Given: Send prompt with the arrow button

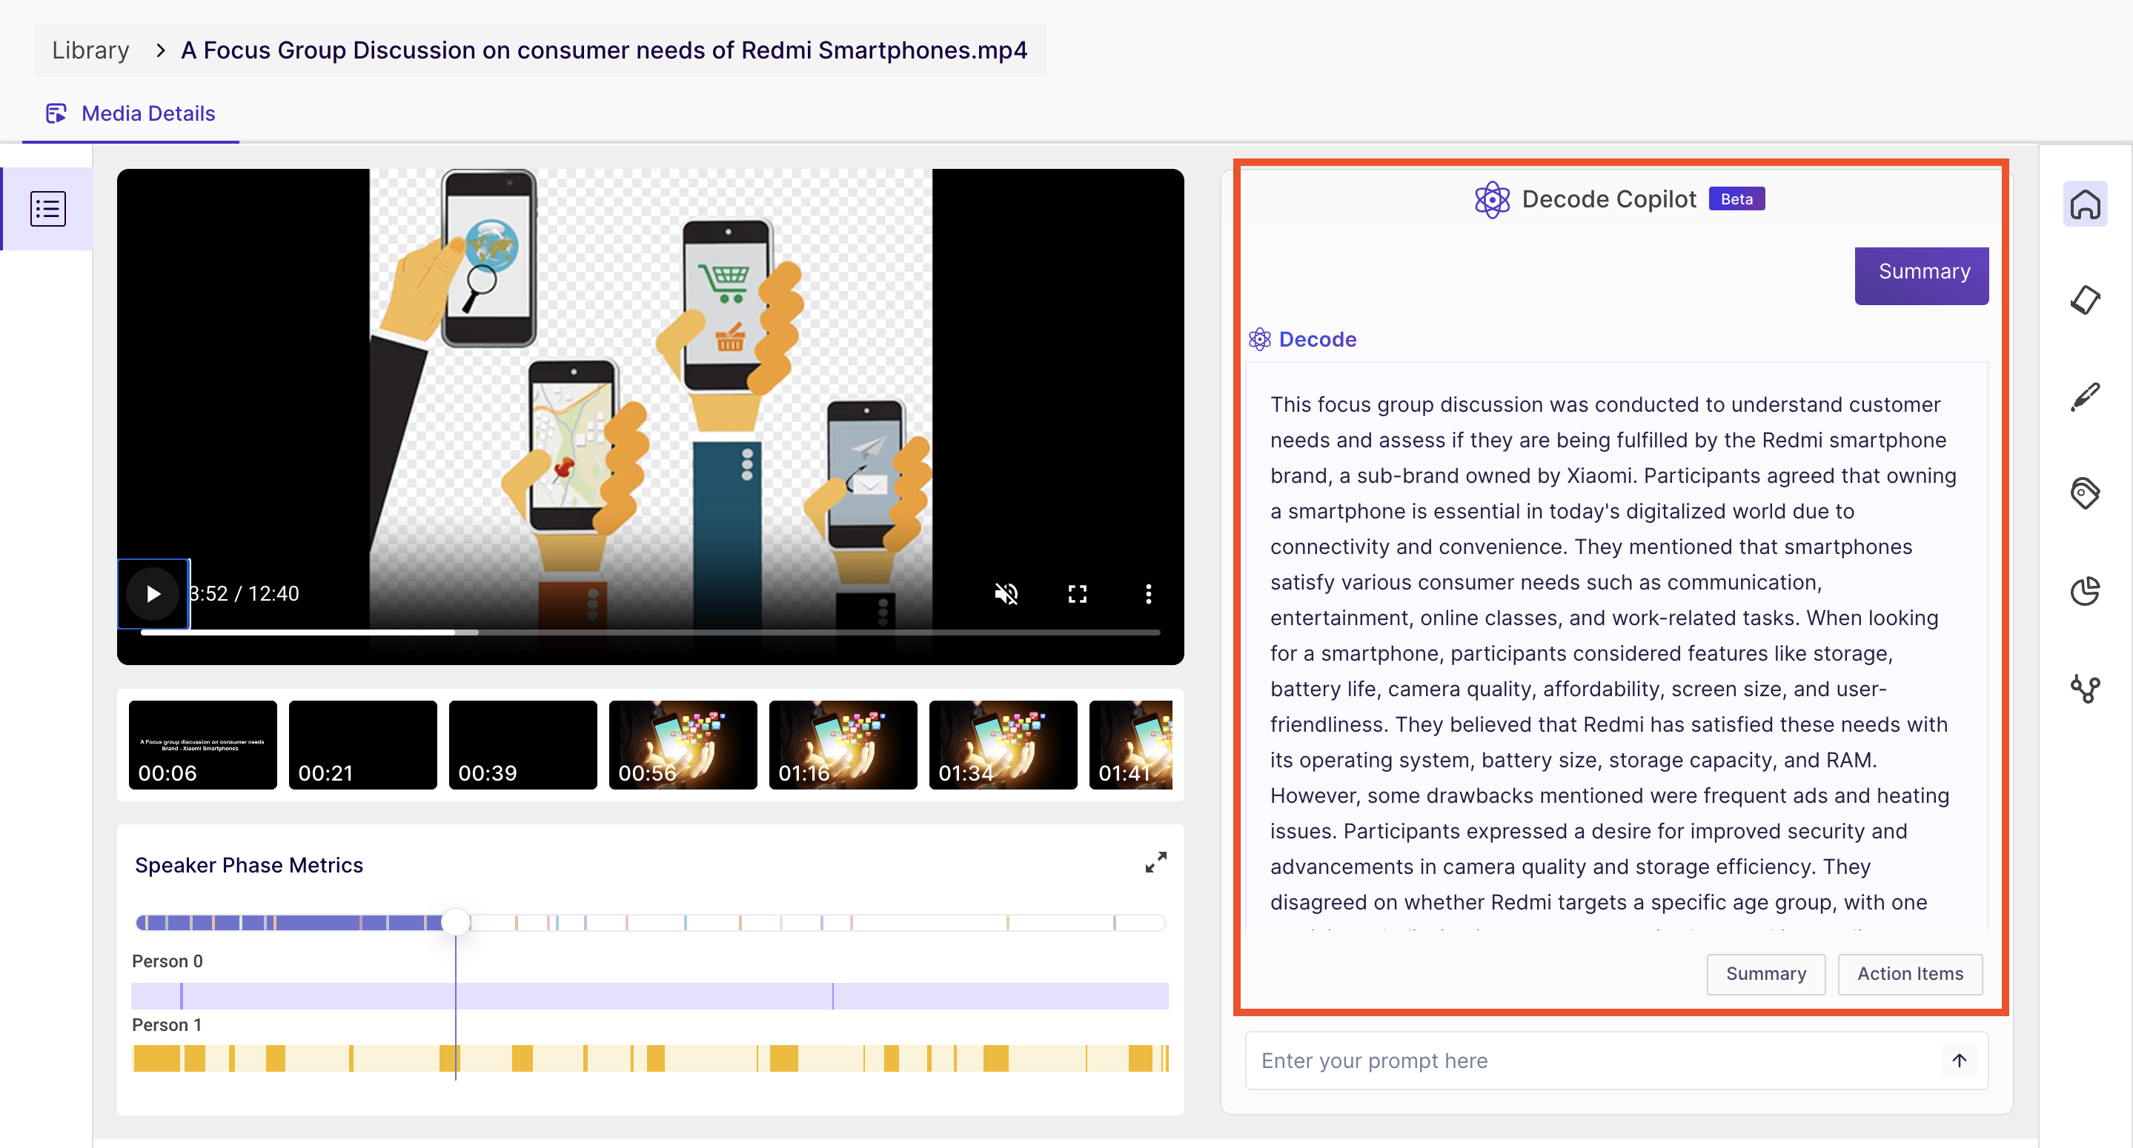Looking at the screenshot, I should pyautogui.click(x=1959, y=1061).
